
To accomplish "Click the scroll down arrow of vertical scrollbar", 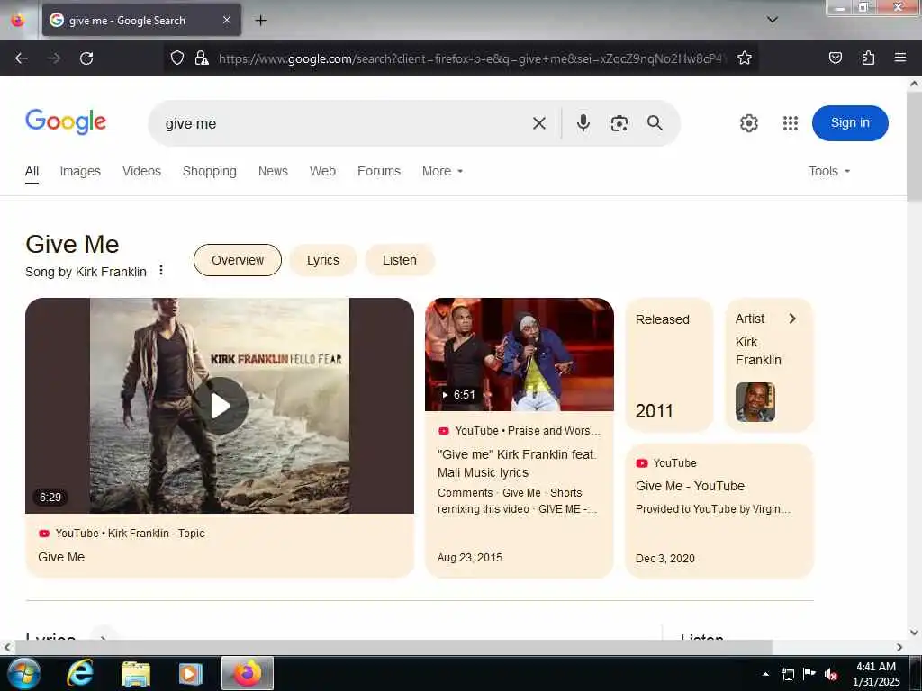I will pyautogui.click(x=914, y=633).
